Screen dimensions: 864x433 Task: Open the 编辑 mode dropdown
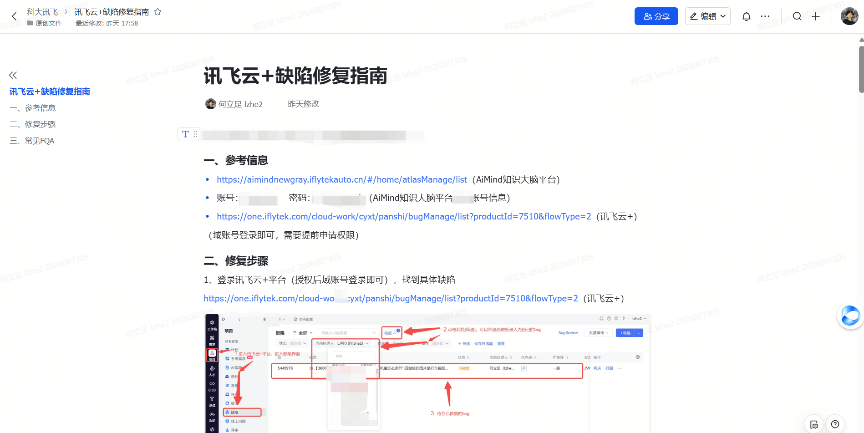point(708,16)
